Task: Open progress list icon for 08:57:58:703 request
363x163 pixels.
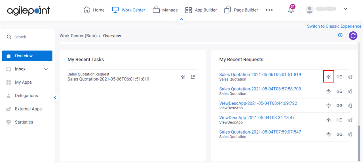Action: pyautogui.click(x=339, y=91)
